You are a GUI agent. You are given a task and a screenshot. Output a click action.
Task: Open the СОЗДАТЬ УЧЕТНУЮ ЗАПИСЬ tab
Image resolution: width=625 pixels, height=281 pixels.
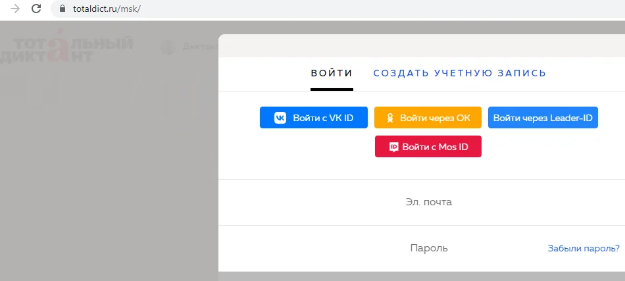[460, 73]
